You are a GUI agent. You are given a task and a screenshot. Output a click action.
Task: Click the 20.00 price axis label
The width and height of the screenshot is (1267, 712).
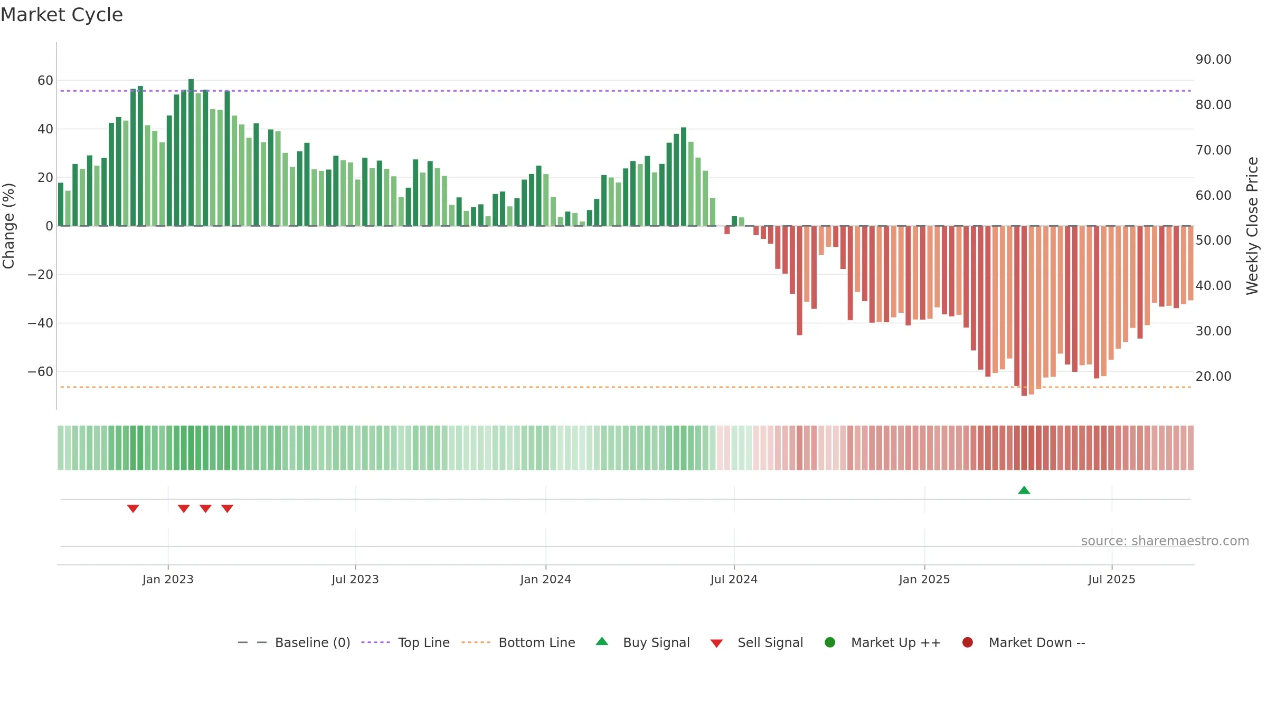(x=1213, y=377)
